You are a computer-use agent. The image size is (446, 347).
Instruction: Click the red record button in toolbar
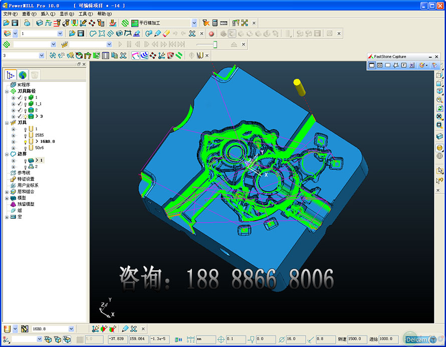click(211, 34)
